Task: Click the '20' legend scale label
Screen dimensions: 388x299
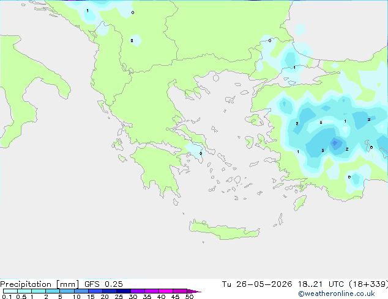Action: coord(105,297)
